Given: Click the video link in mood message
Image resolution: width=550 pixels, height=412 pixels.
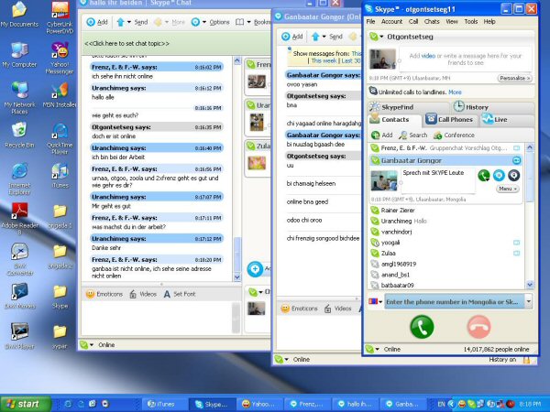Looking at the screenshot, I should (428, 56).
